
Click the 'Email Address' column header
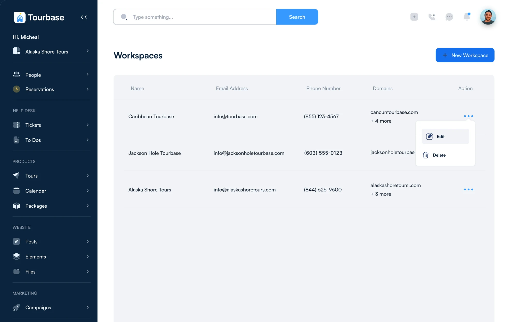click(232, 88)
